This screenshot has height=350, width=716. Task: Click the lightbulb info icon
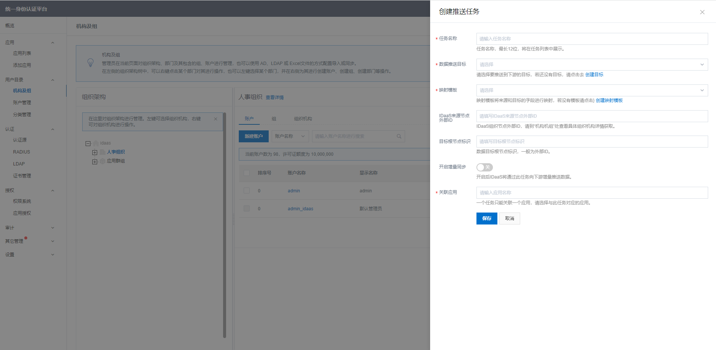pyautogui.click(x=90, y=63)
